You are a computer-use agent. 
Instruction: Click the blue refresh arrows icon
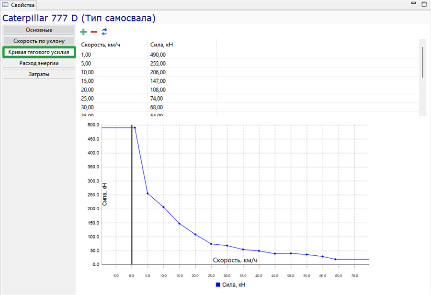[x=104, y=32]
